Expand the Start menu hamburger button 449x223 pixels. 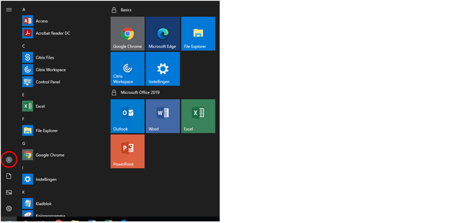pyautogui.click(x=9, y=9)
